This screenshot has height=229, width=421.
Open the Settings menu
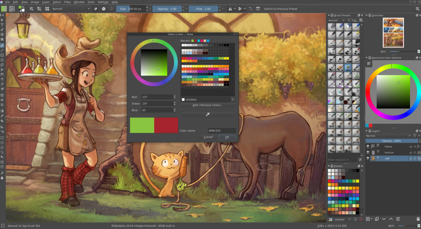tap(103, 2)
